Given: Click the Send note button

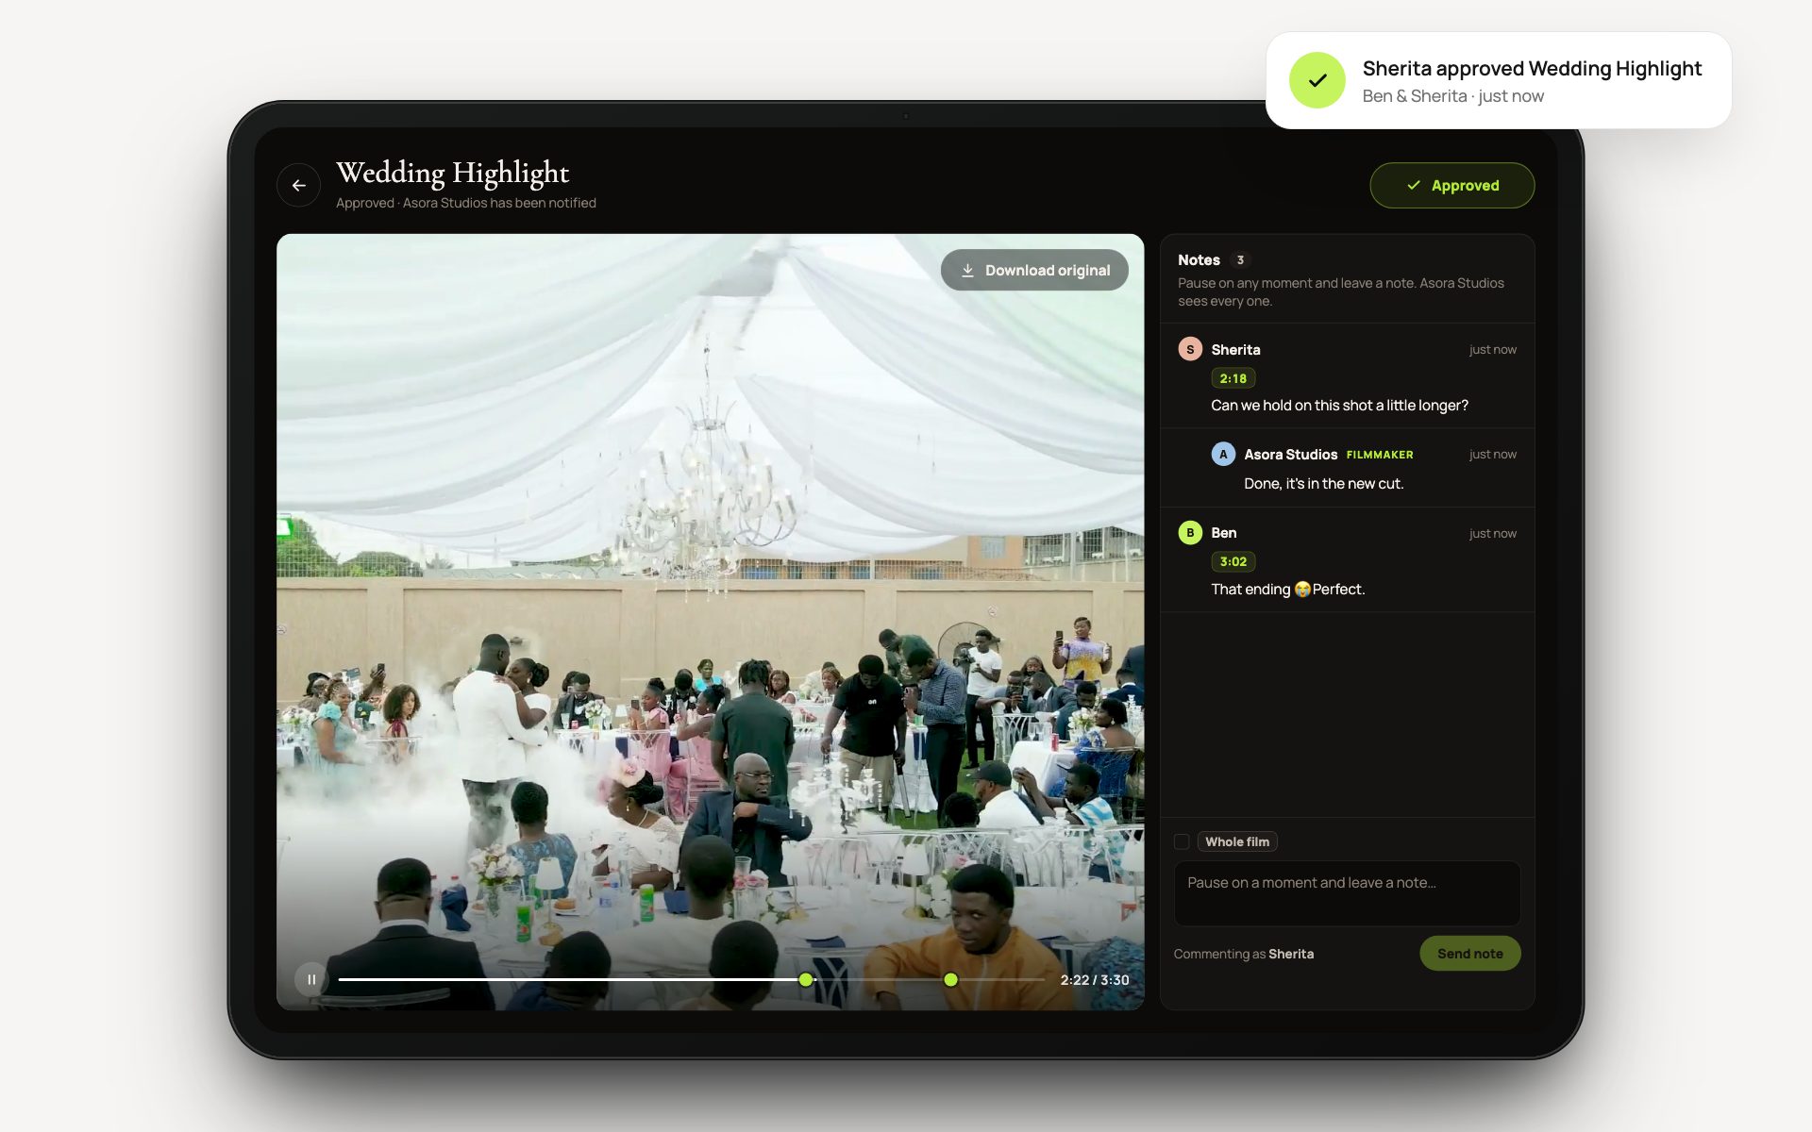Looking at the screenshot, I should pos(1469,953).
